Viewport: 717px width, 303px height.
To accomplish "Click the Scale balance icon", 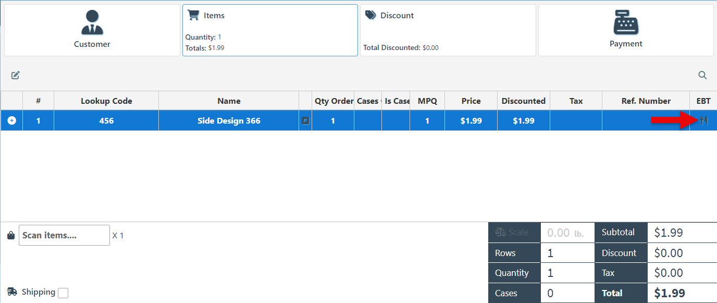I will point(501,233).
